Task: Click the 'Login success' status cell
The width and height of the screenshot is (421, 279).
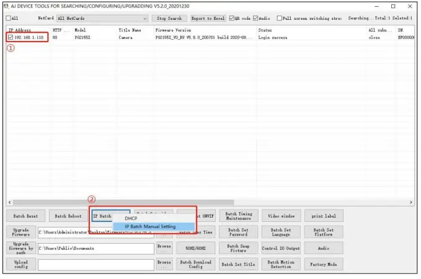Action: pos(273,38)
